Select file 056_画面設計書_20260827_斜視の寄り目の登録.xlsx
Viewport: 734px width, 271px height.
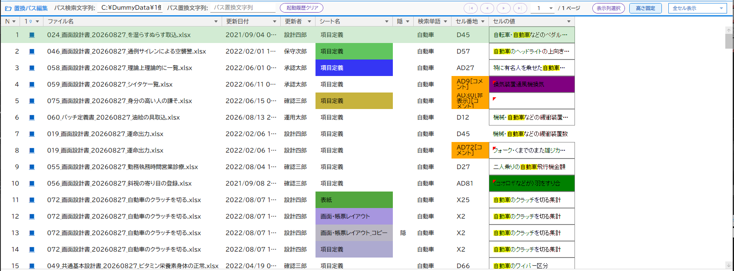point(119,183)
